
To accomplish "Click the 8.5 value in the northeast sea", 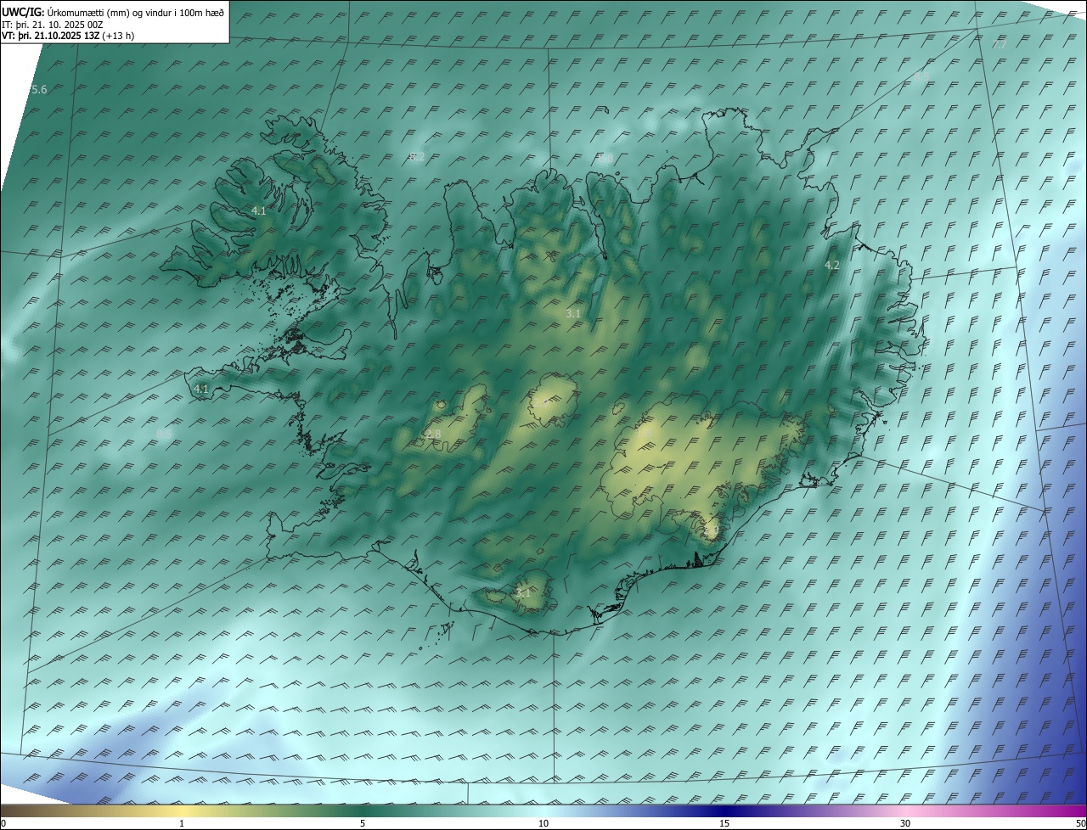I will click(x=921, y=76).
